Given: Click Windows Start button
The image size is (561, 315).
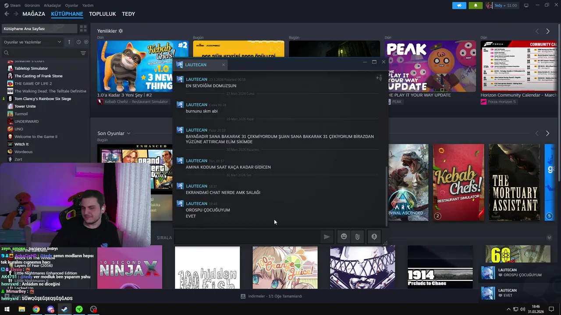Looking at the screenshot, I should pyautogui.click(x=7, y=309).
